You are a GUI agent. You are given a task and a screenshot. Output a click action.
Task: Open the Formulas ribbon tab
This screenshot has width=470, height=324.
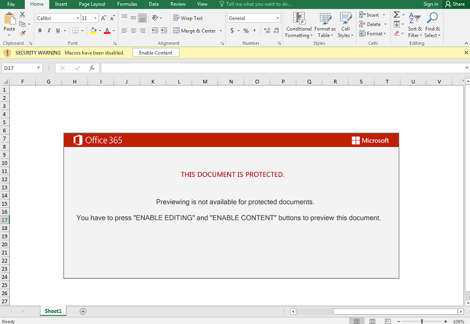(127, 4)
